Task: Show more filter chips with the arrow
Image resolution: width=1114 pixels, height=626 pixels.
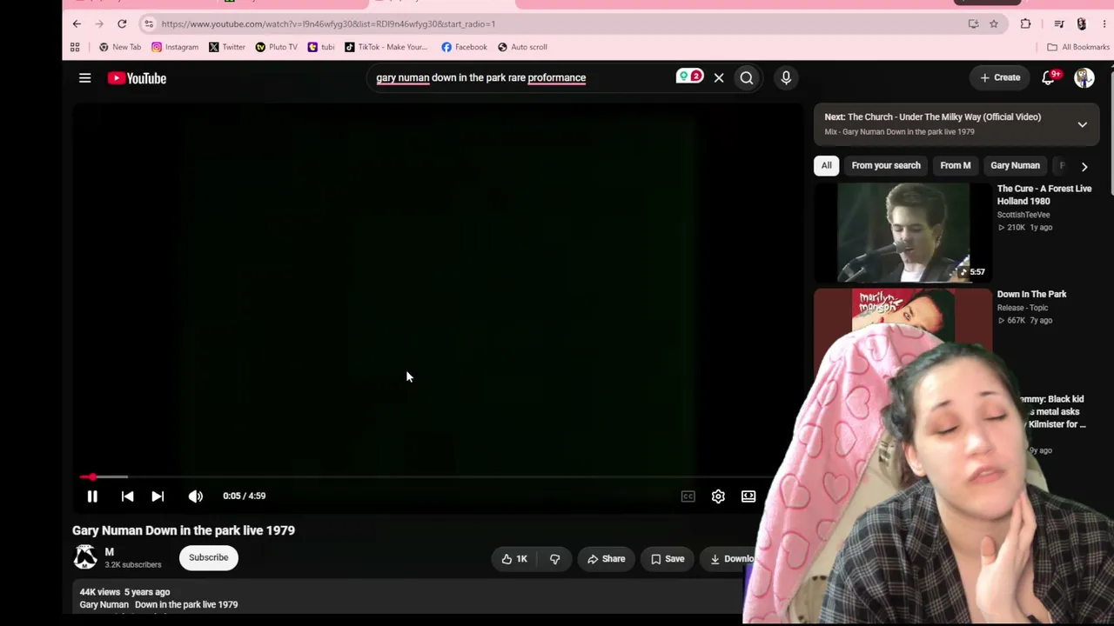Action: click(1084, 166)
